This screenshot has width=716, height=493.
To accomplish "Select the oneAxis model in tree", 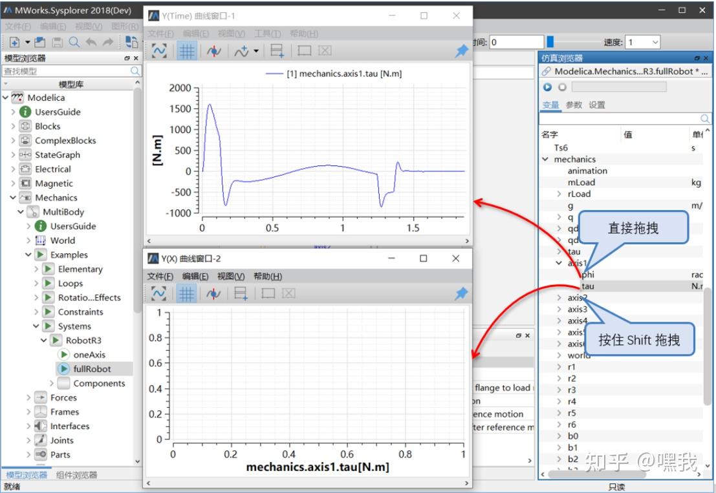I will 89,355.
